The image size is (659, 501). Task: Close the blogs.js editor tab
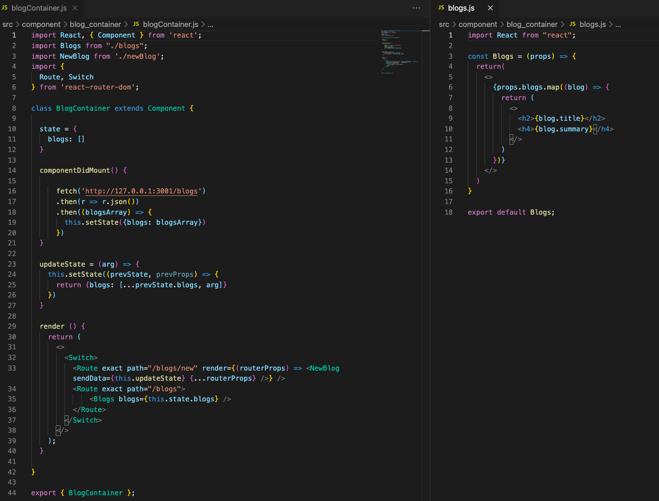[x=490, y=8]
